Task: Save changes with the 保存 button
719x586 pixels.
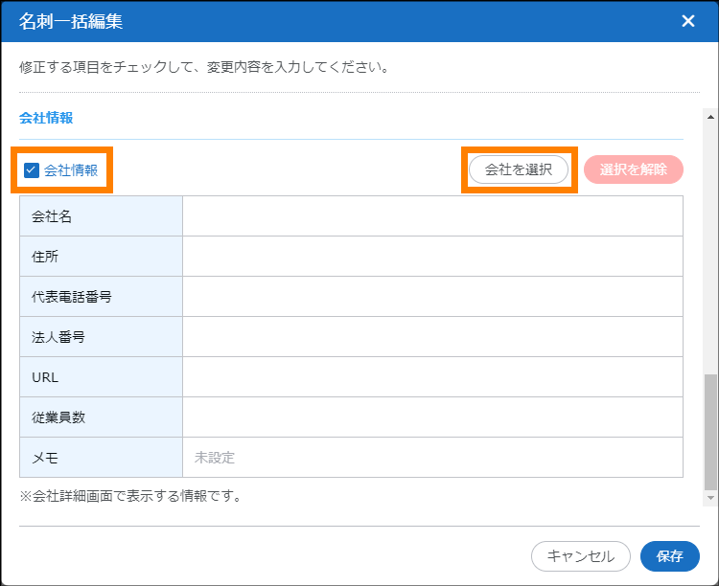Action: [669, 556]
